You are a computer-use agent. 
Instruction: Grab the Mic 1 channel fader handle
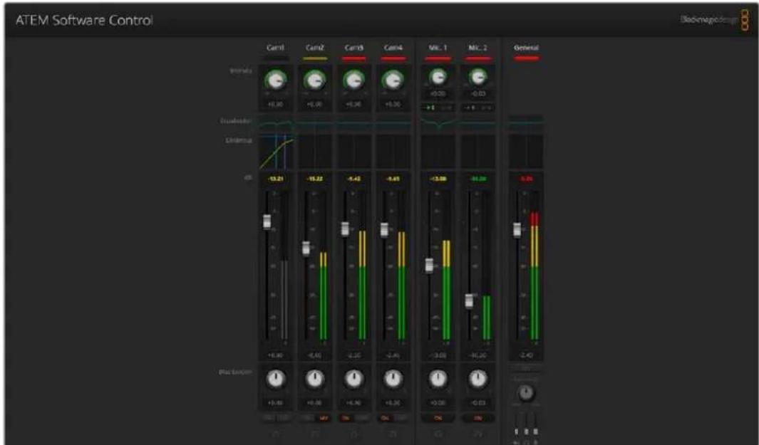pos(429,265)
